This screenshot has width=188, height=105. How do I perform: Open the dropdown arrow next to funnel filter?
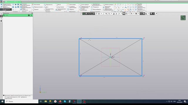pyautogui.click(x=154, y=14)
